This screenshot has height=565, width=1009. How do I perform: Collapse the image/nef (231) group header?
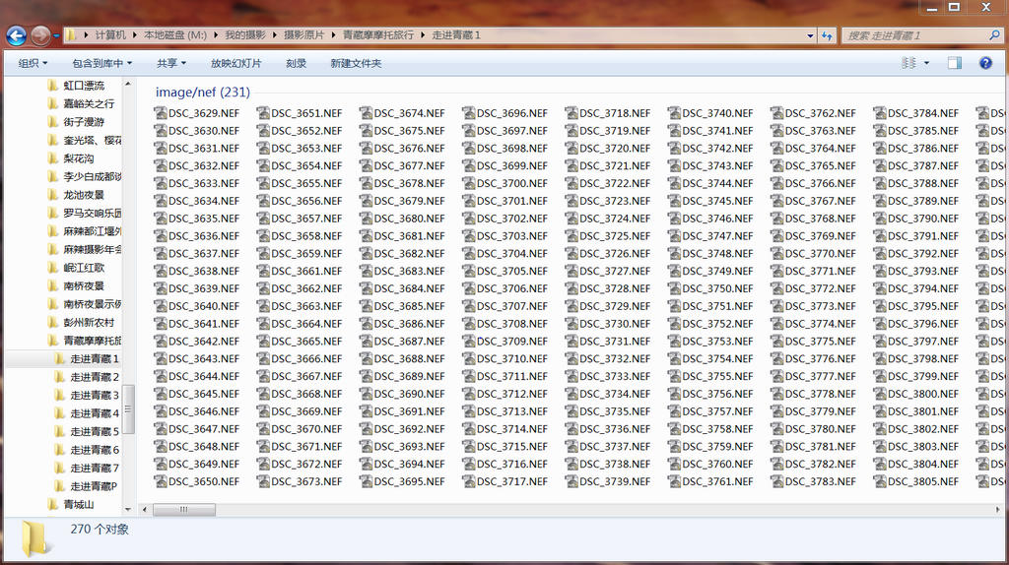point(202,93)
